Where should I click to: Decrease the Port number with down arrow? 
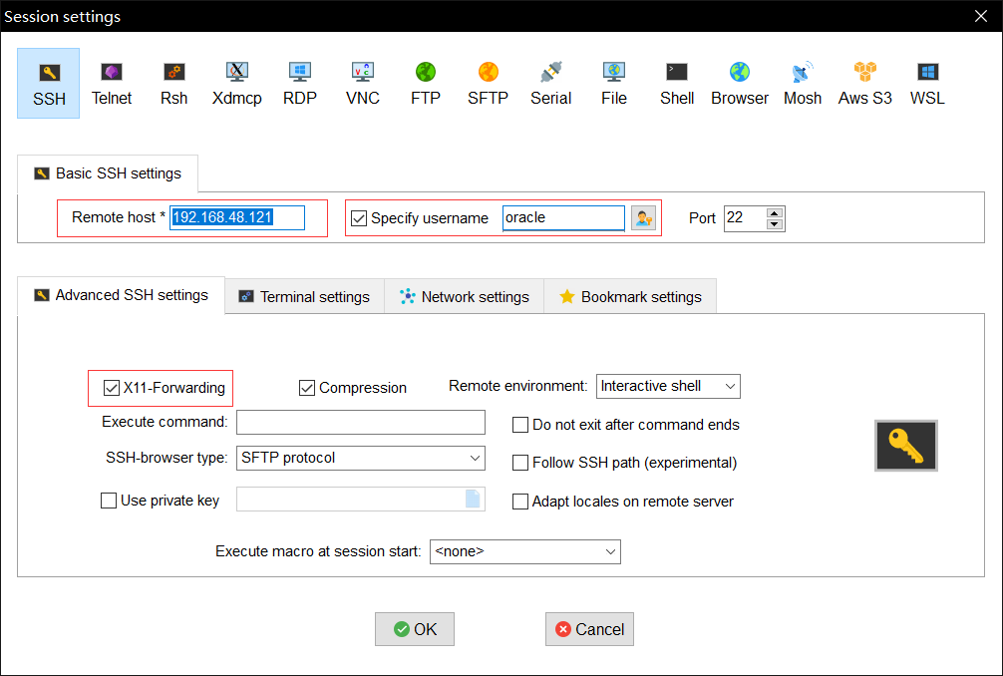pyautogui.click(x=775, y=224)
